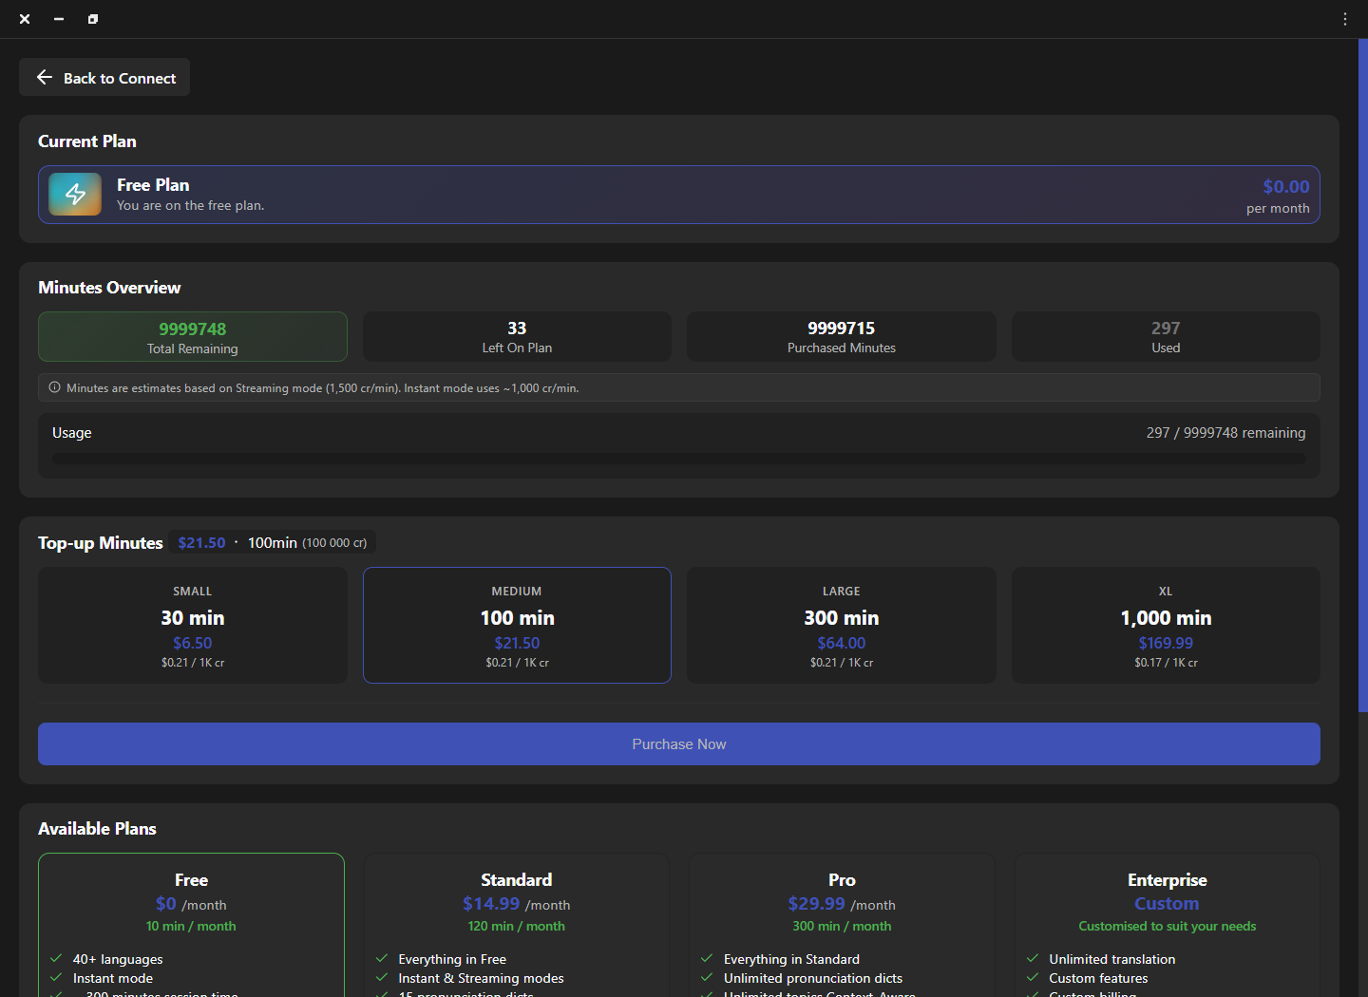Screen dimensions: 1368x997
Task: Click checkmark next to 40+ languages
Action: pyautogui.click(x=56, y=958)
